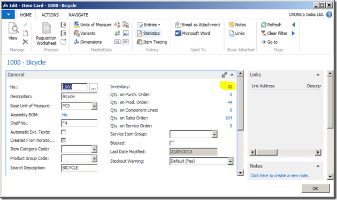
Task: Open item Statistics
Action: pyautogui.click(x=149, y=33)
